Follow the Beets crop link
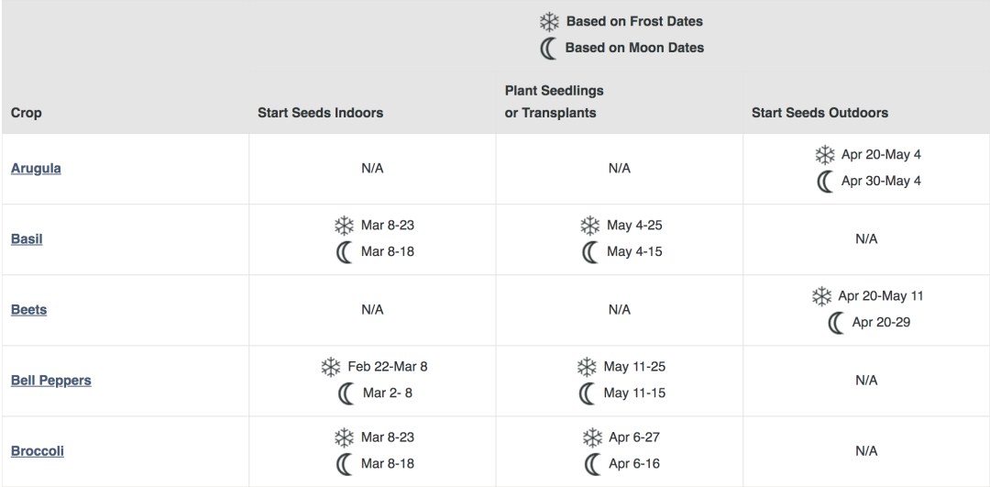This screenshot has height=487, width=990. (28, 310)
